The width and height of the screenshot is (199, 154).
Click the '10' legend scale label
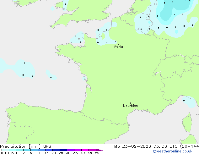[x=39, y=153]
